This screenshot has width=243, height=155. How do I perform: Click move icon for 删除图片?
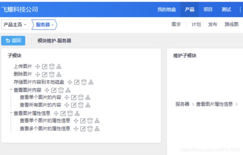(x=38, y=74)
